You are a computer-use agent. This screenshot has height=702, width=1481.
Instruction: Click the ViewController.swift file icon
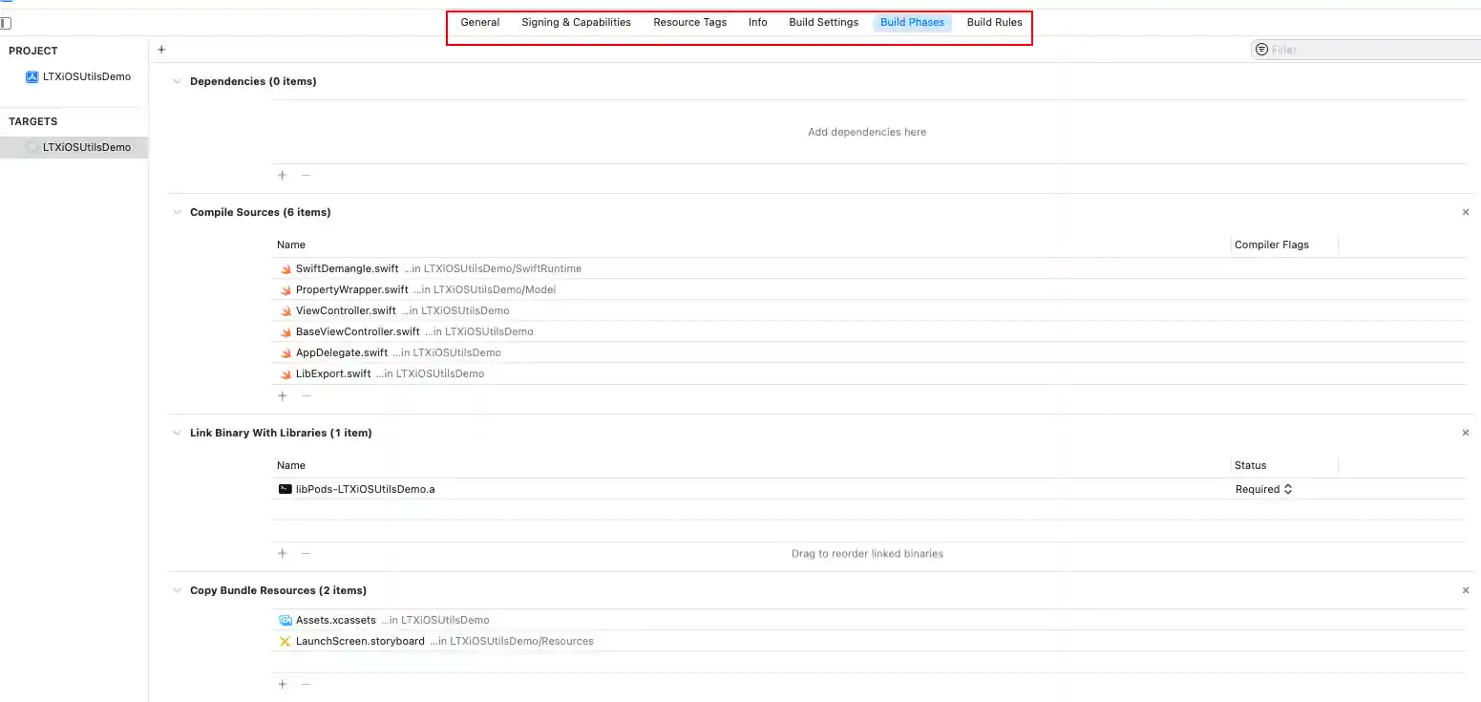286,311
